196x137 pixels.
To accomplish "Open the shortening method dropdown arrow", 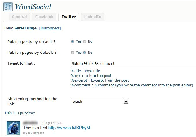I will coord(126,102).
